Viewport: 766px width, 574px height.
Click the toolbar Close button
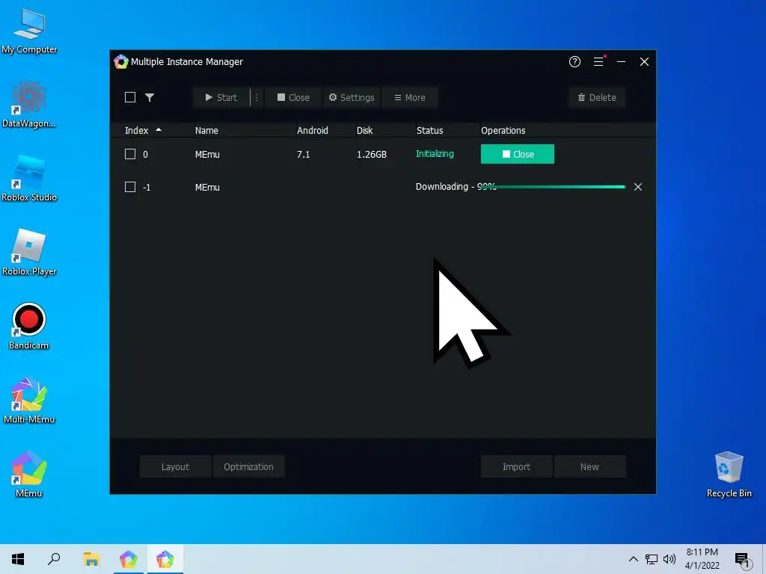point(293,97)
